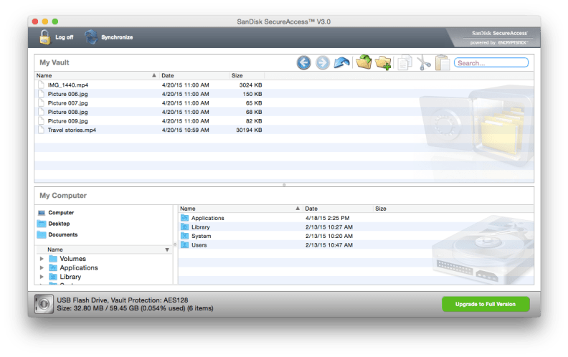Select Volumes item in folder tree
Screen dimensions: 568x357
[73, 259]
